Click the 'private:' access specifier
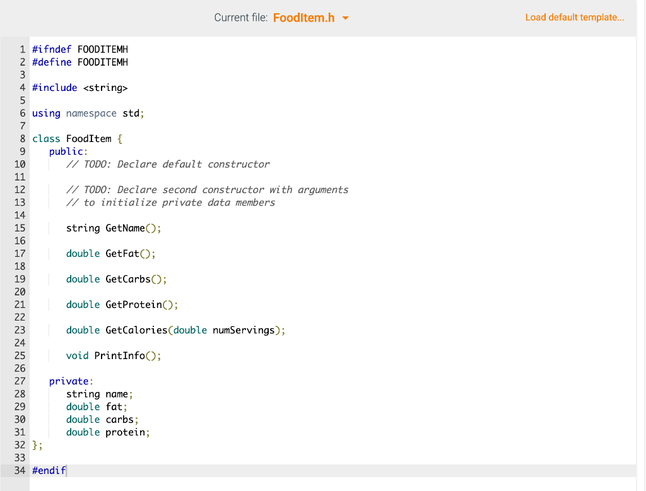This screenshot has height=491, width=646. [x=71, y=381]
